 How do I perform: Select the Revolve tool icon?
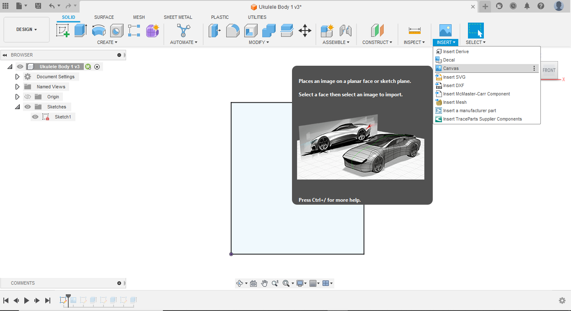pyautogui.click(x=99, y=31)
